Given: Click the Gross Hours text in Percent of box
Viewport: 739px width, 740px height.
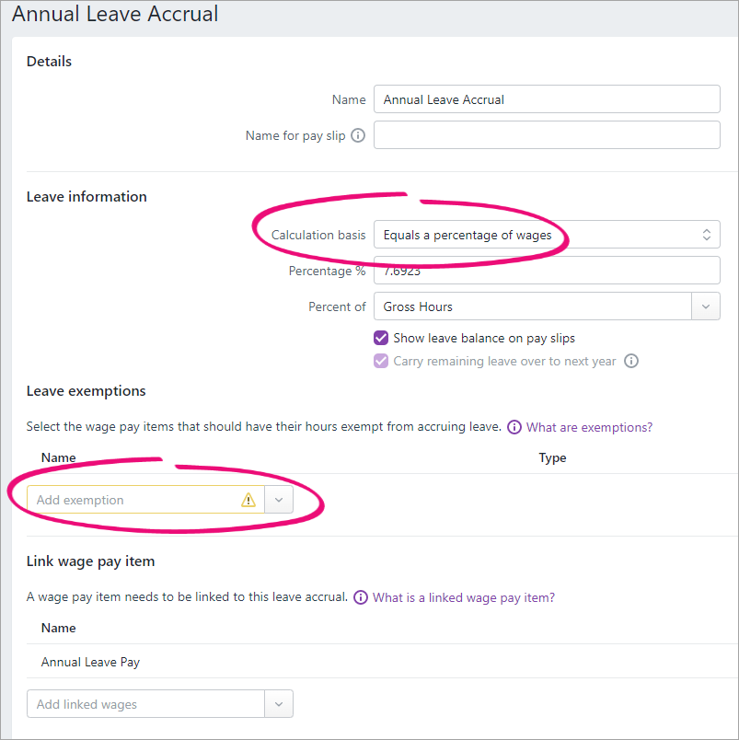Looking at the screenshot, I should [x=418, y=306].
